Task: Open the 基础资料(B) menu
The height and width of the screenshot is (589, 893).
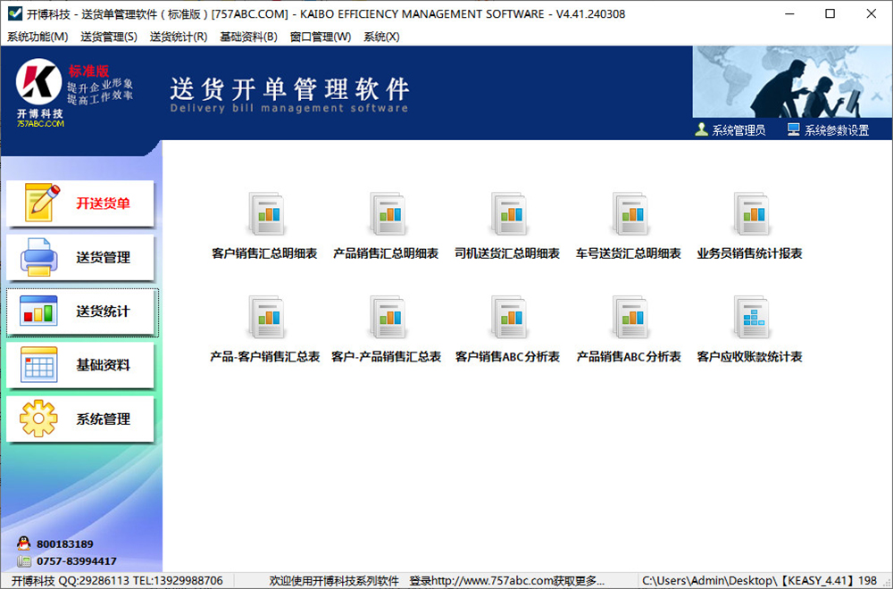Action: [248, 37]
